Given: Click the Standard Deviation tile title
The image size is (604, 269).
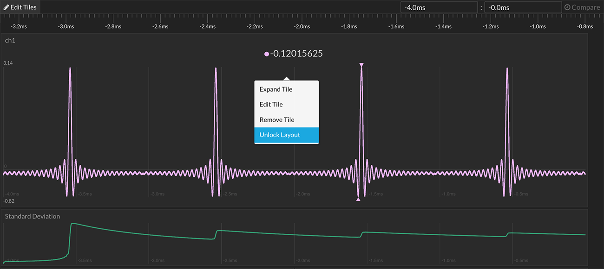Looking at the screenshot, I should point(33,216).
